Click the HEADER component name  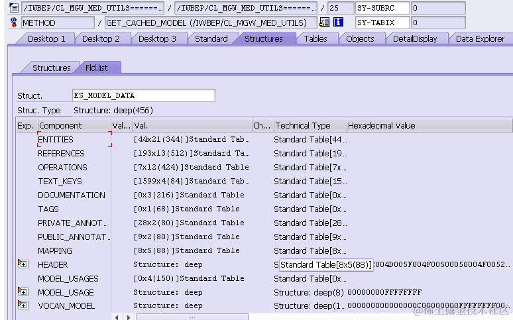tap(52, 265)
